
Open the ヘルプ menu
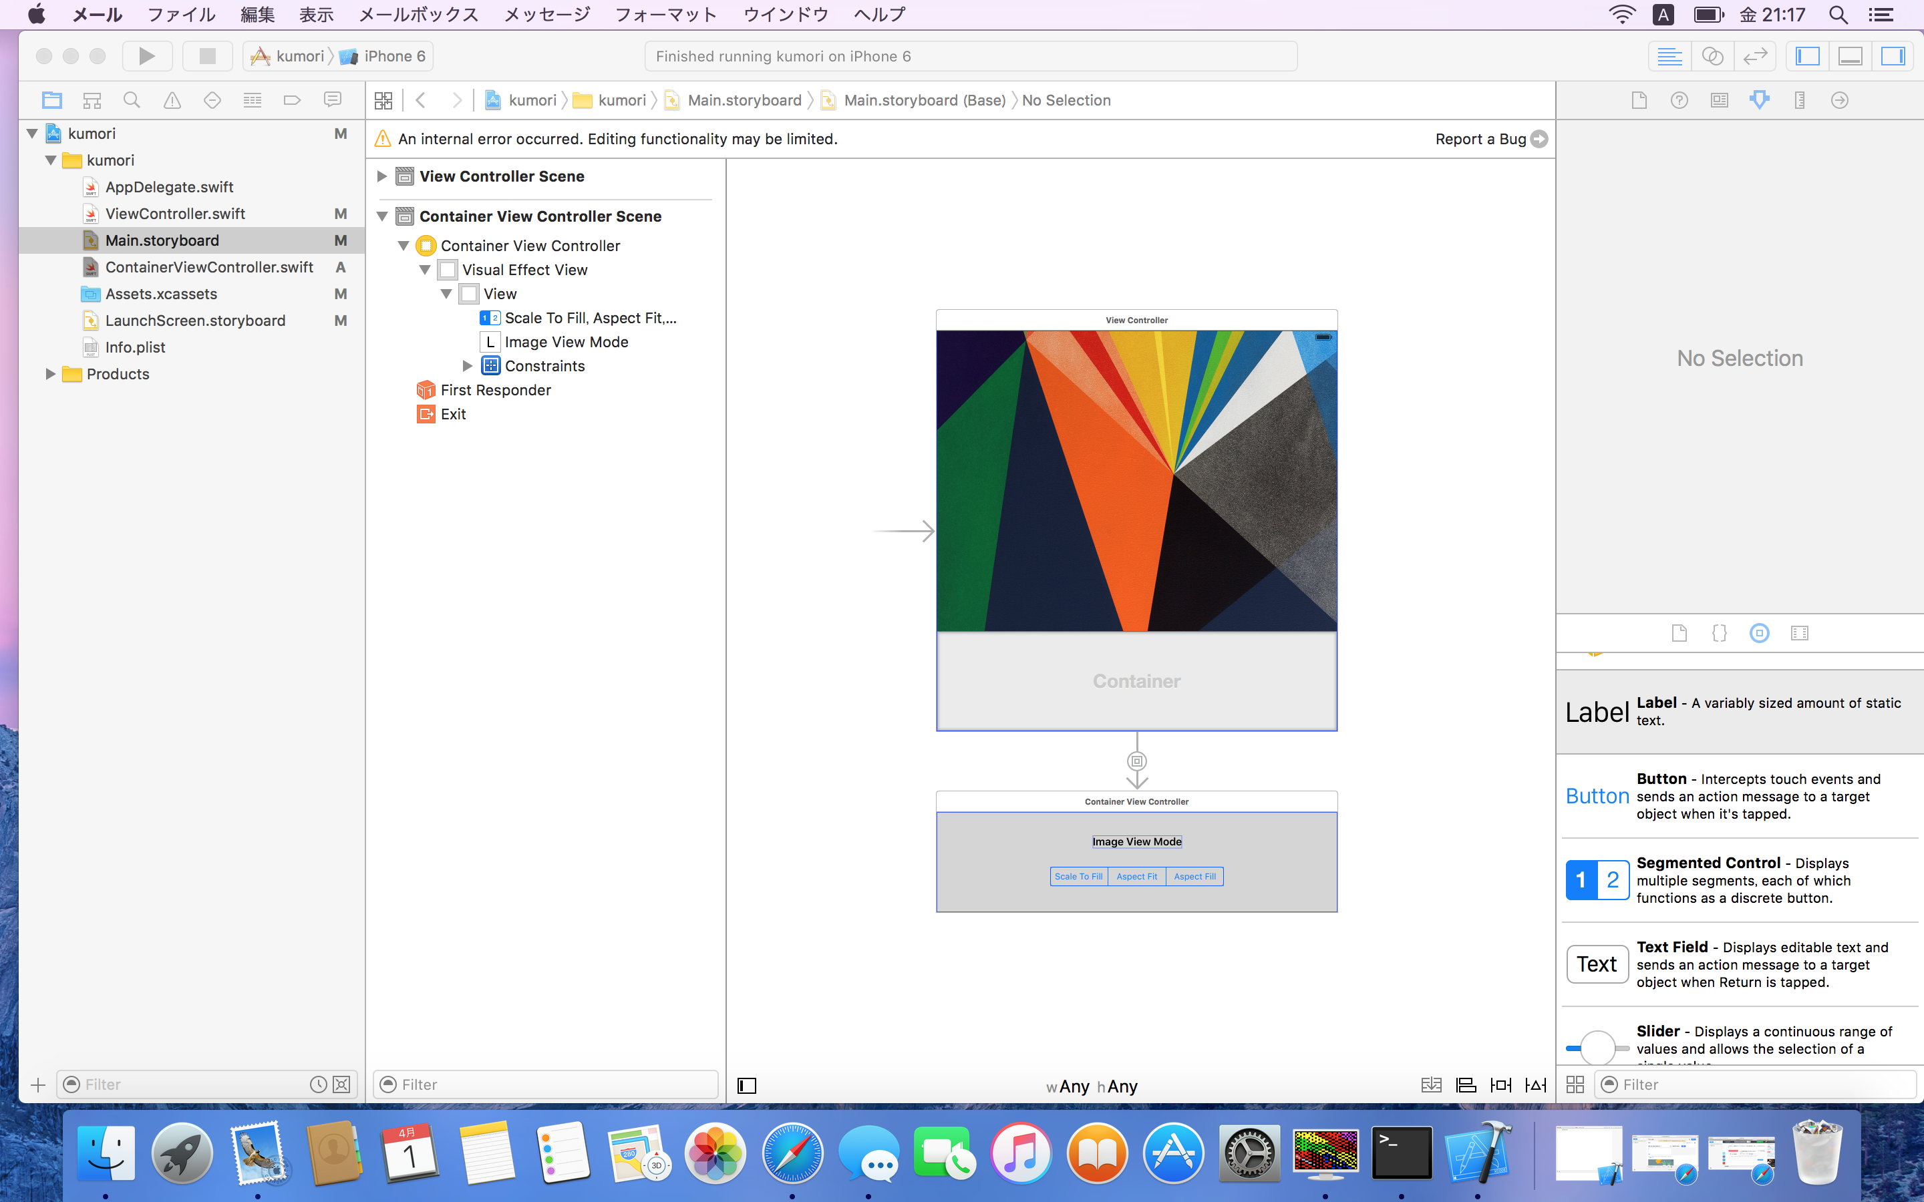coord(878,14)
